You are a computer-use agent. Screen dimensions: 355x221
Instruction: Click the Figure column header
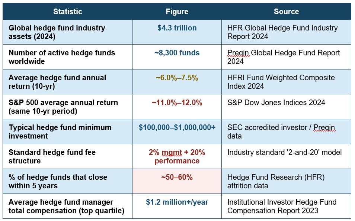tap(177, 12)
